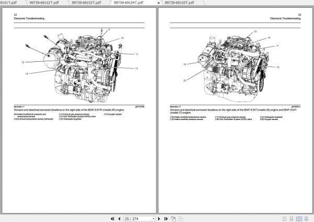Click '(13) Wastegate regulator' legend entry
The height and width of the screenshot is (222, 314).
pyautogui.click(x=70, y=119)
